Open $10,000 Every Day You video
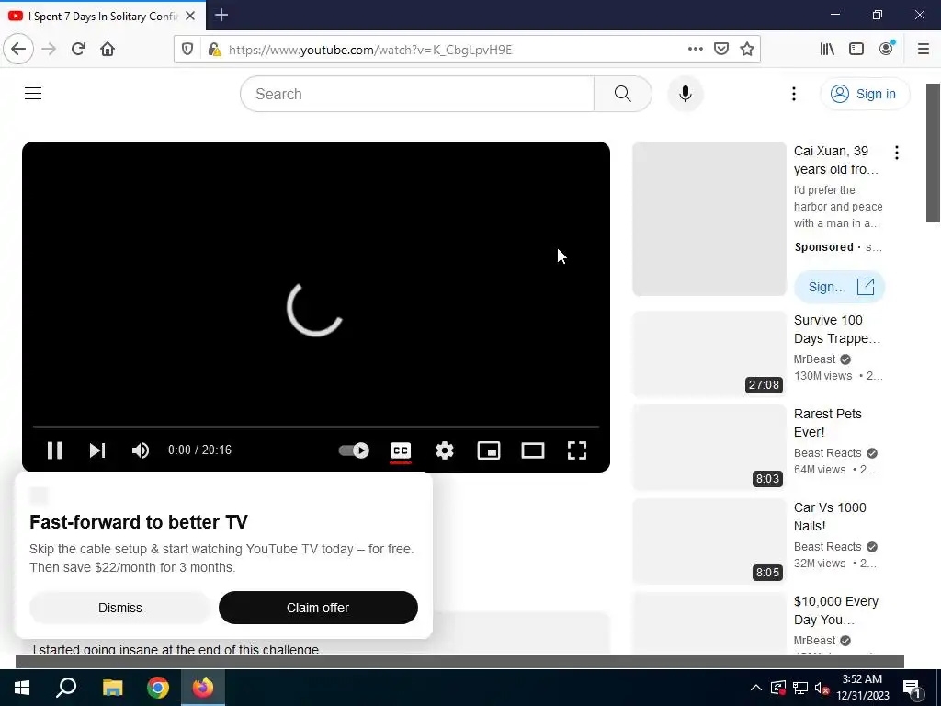This screenshot has width=941, height=706. click(836, 610)
